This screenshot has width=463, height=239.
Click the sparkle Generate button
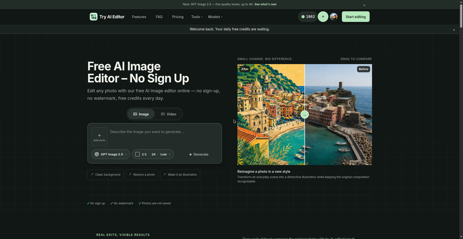tap(199, 154)
